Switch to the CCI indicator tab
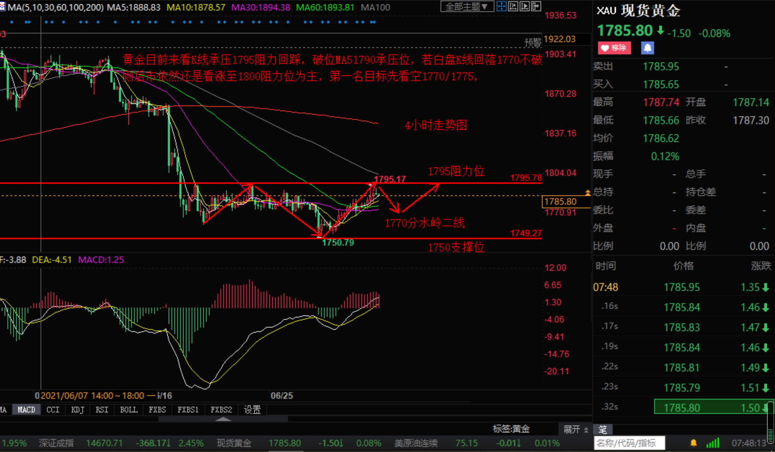Viewport: 775px width, 452px height. (53, 410)
